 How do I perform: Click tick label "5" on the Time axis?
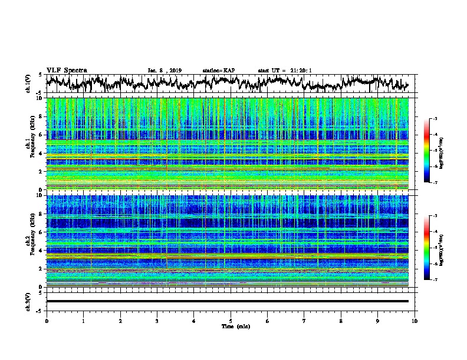(x=231, y=321)
